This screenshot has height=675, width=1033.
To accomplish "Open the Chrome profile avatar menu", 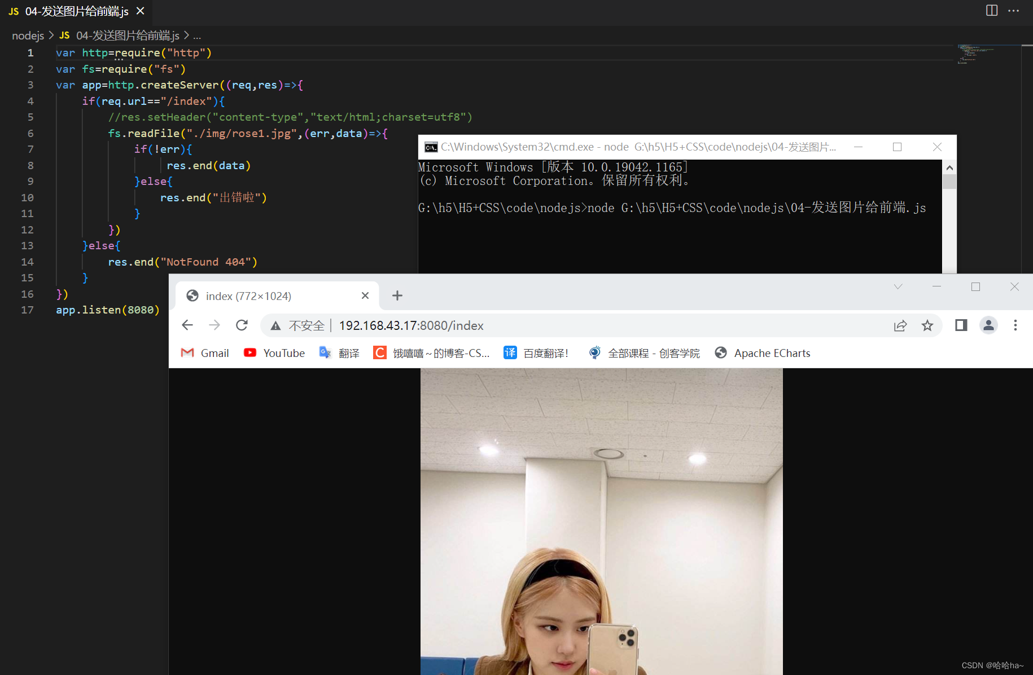I will (988, 325).
